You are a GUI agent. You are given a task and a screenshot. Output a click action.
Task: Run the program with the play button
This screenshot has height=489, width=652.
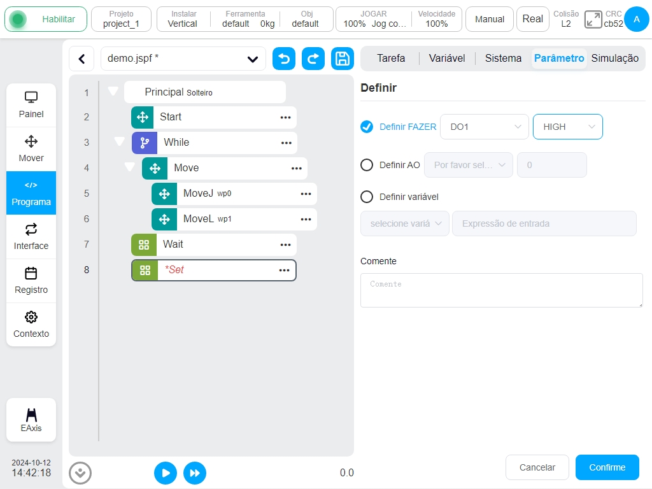[x=166, y=473]
